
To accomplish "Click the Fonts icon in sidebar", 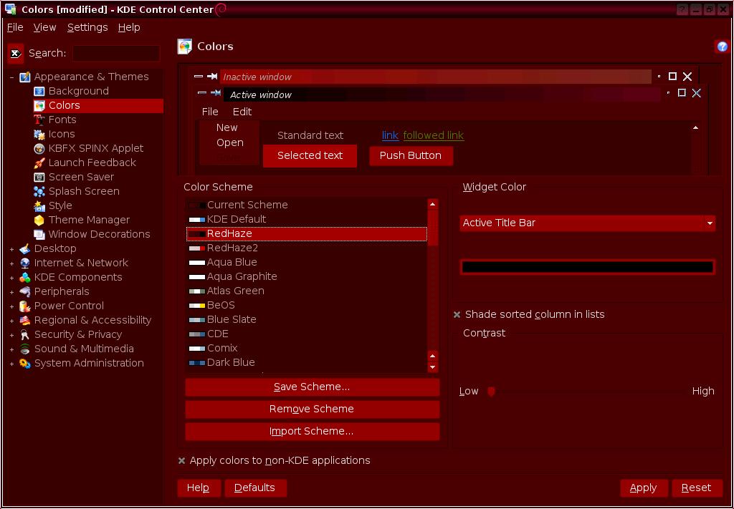I will pos(39,120).
